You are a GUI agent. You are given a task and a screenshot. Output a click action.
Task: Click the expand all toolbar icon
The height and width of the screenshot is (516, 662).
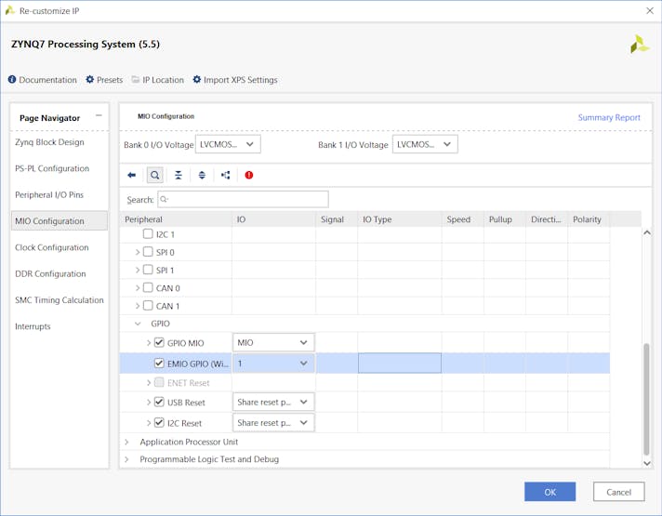[x=202, y=175]
